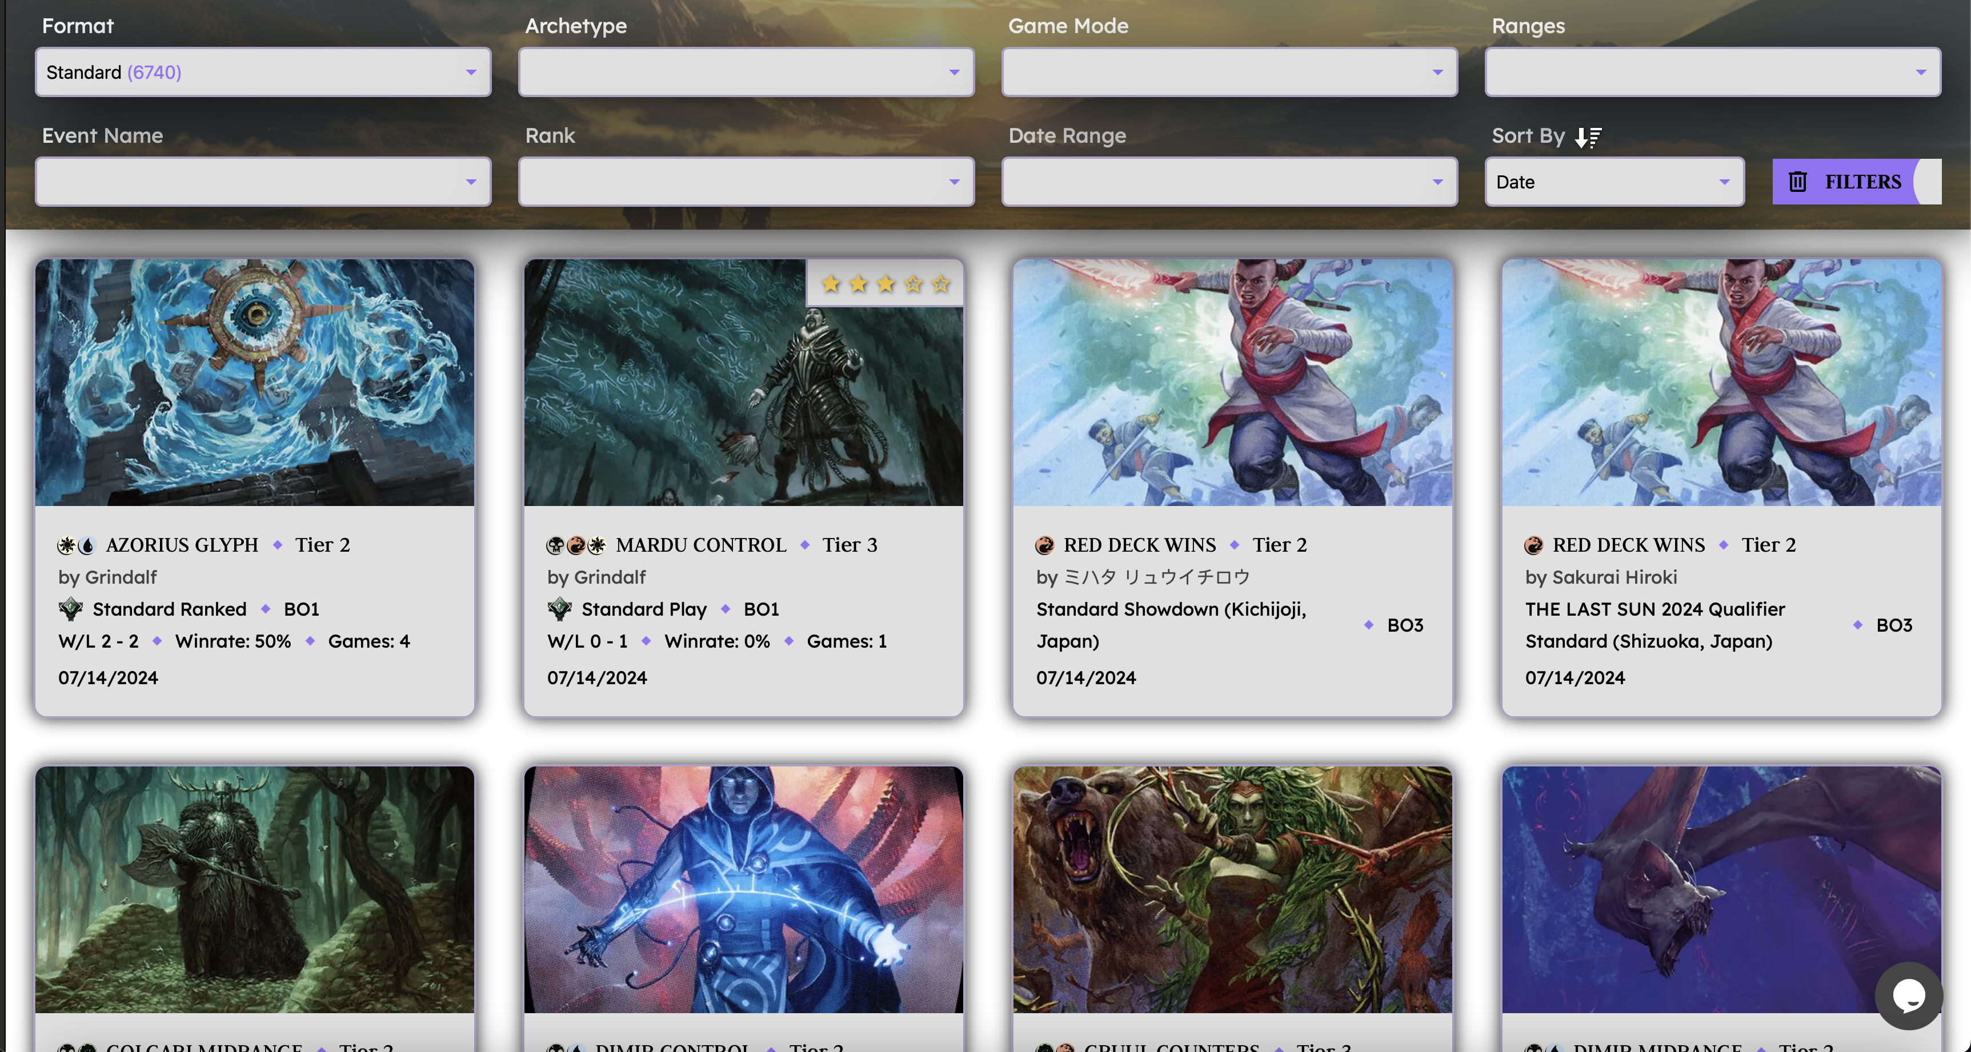
Task: Open the chat bubble widget
Action: click(1908, 995)
